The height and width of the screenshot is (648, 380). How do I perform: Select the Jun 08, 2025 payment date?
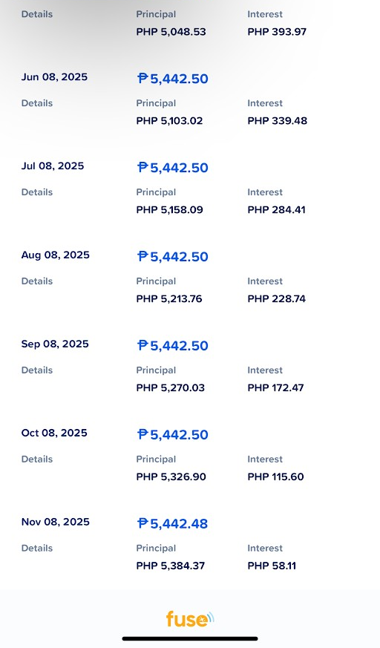[x=54, y=77]
